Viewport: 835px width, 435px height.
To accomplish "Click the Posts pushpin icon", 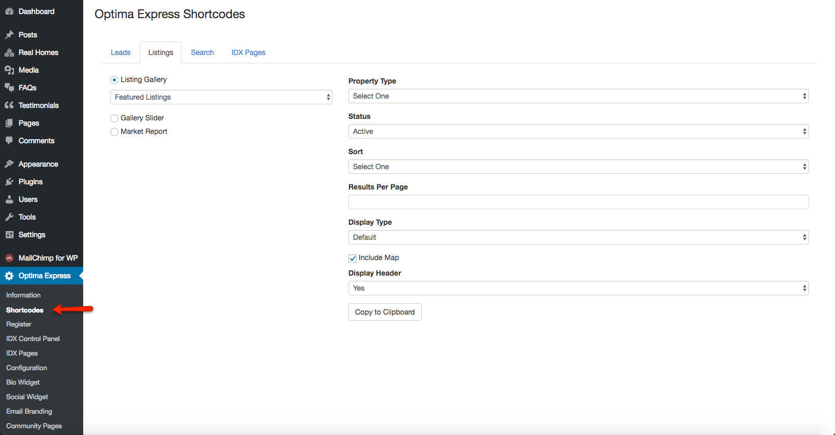I will click(9, 35).
